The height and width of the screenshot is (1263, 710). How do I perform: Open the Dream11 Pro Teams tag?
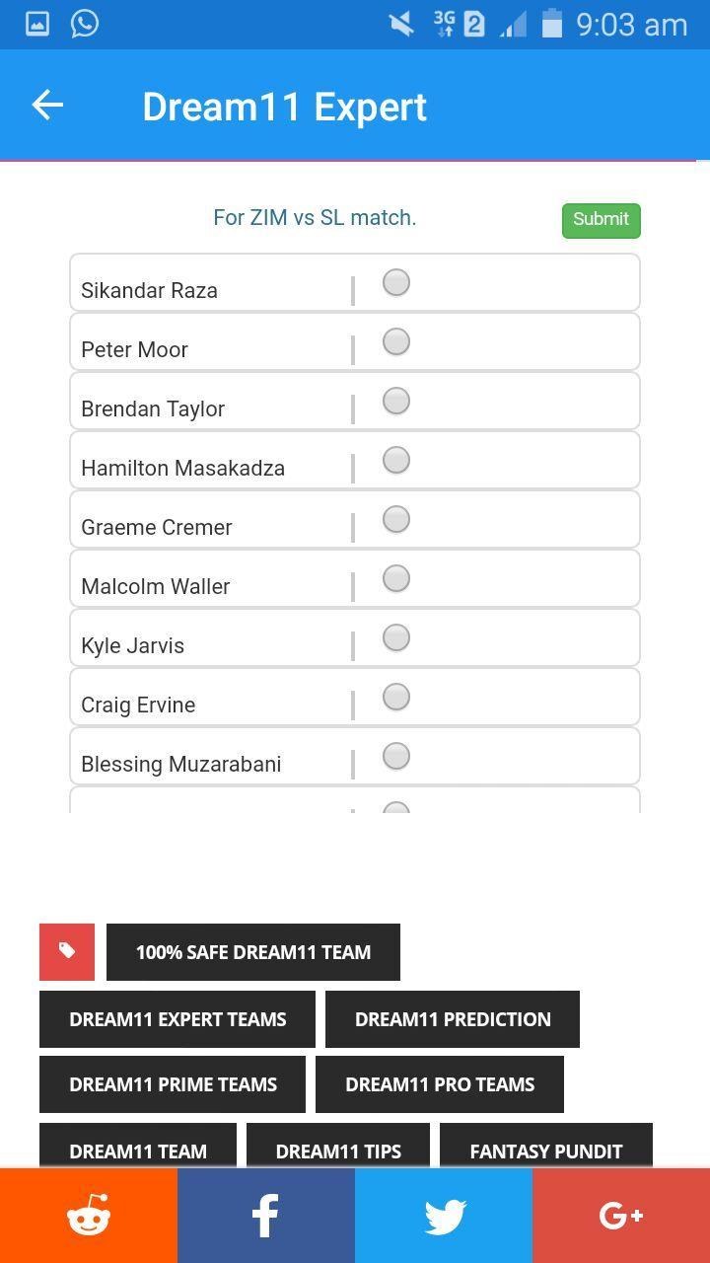440,1084
